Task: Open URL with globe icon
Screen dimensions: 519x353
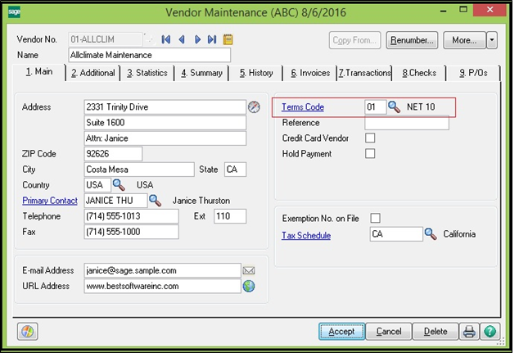Action: tap(249, 286)
